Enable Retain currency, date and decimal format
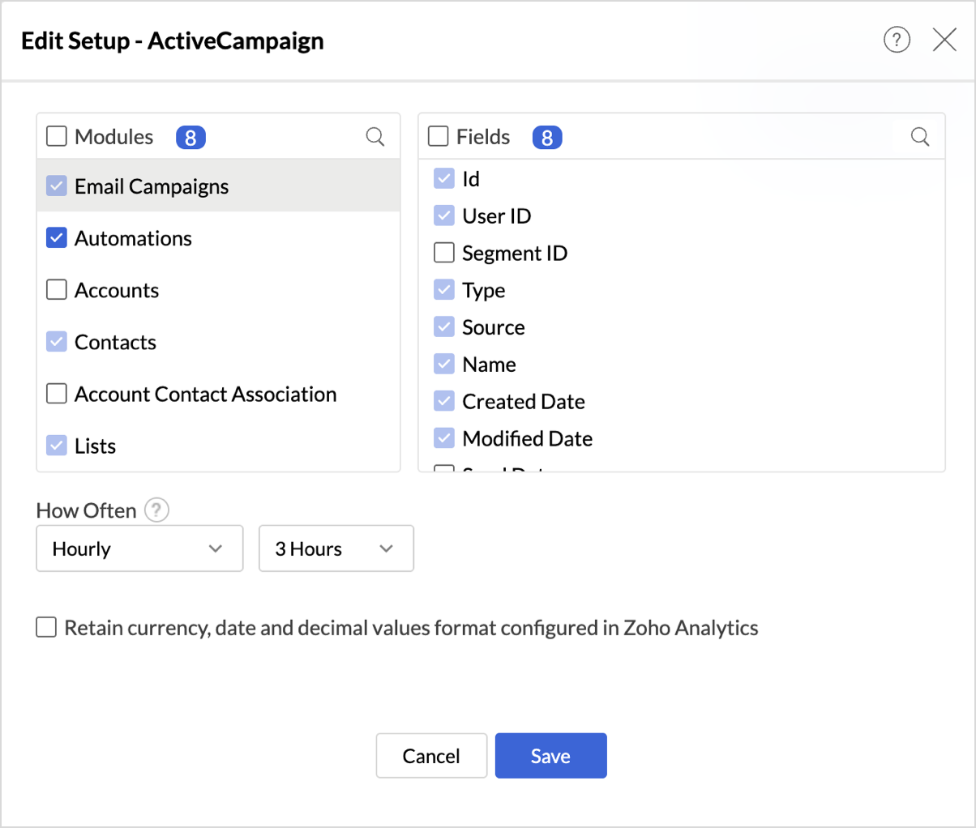 (46, 627)
